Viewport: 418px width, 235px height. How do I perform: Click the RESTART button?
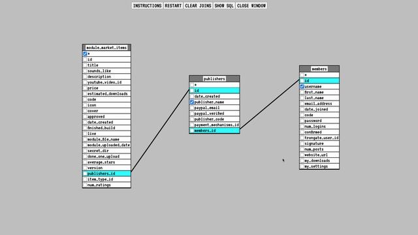click(173, 6)
